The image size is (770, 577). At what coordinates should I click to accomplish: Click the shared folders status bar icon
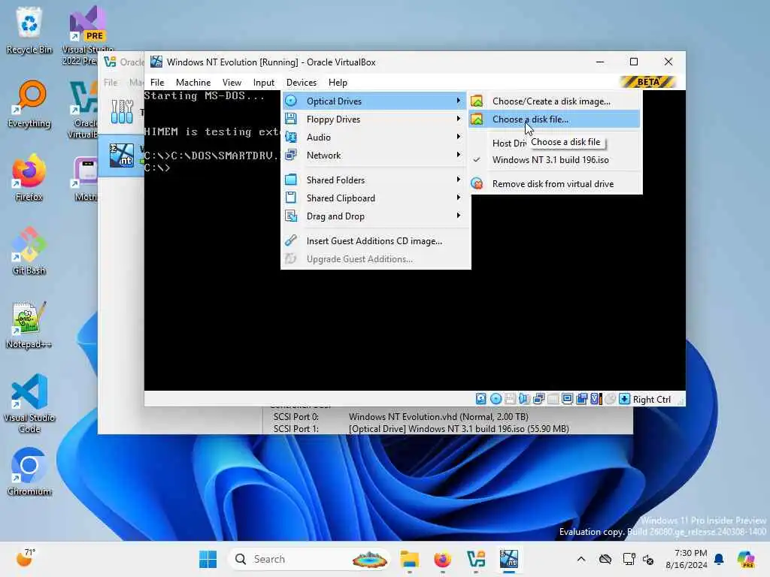click(x=553, y=399)
